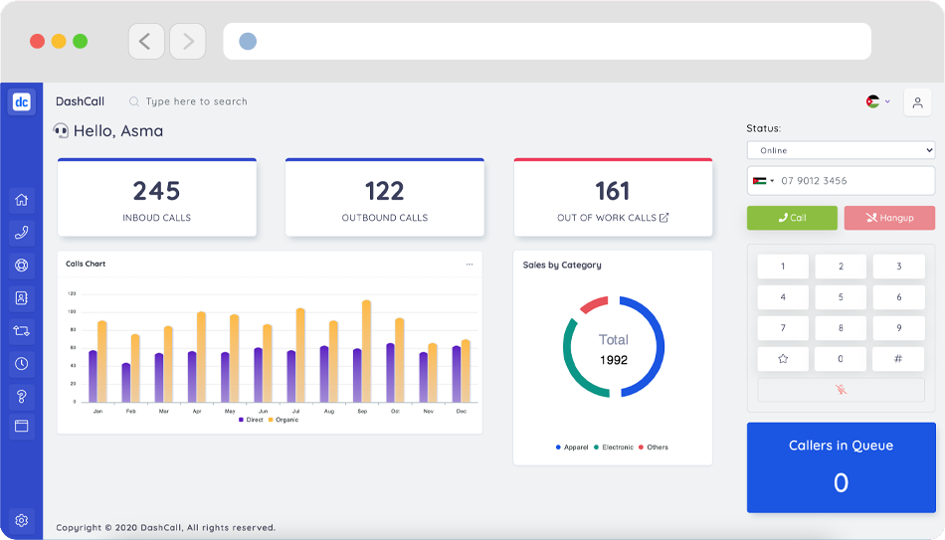Click the question mark help icon

coord(22,397)
